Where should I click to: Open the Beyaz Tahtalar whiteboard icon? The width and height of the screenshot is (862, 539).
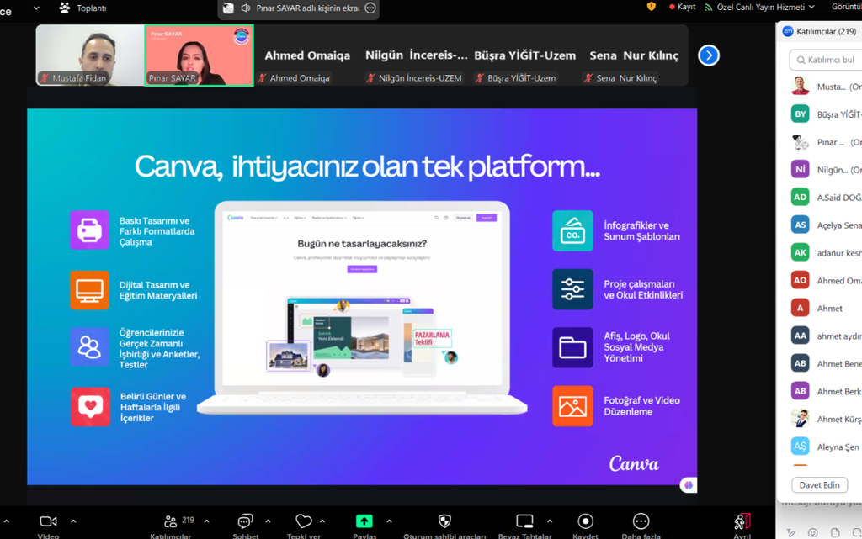(x=524, y=521)
